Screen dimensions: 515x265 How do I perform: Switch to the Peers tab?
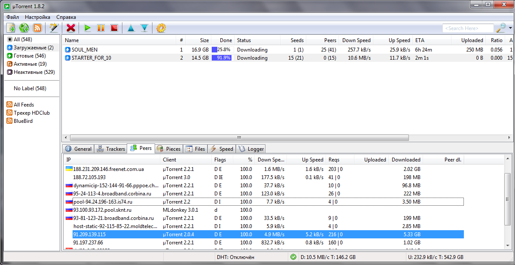141,148
